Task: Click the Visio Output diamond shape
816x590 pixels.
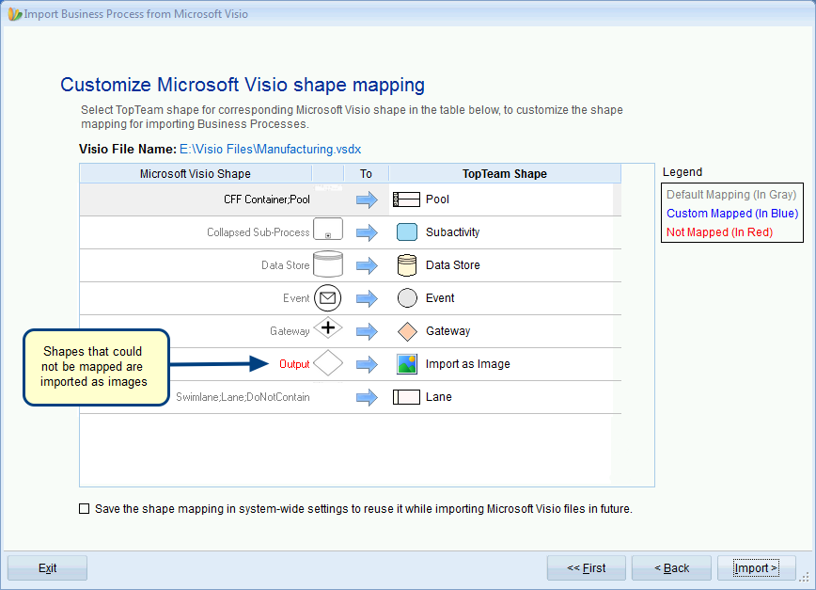Action: pyautogui.click(x=328, y=363)
